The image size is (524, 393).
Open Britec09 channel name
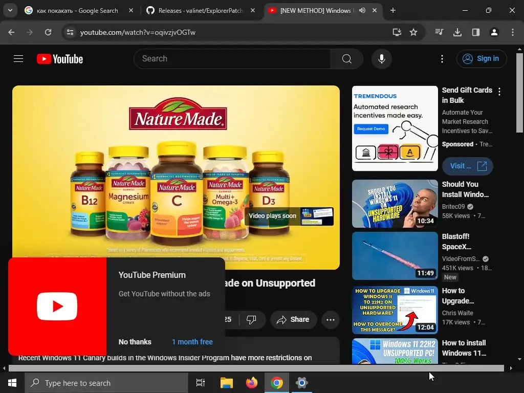453,207
